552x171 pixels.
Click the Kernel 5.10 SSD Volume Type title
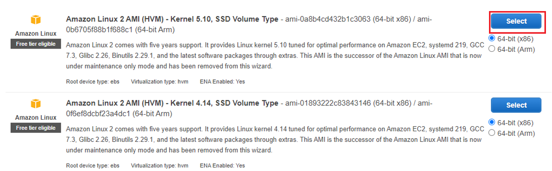coord(172,20)
